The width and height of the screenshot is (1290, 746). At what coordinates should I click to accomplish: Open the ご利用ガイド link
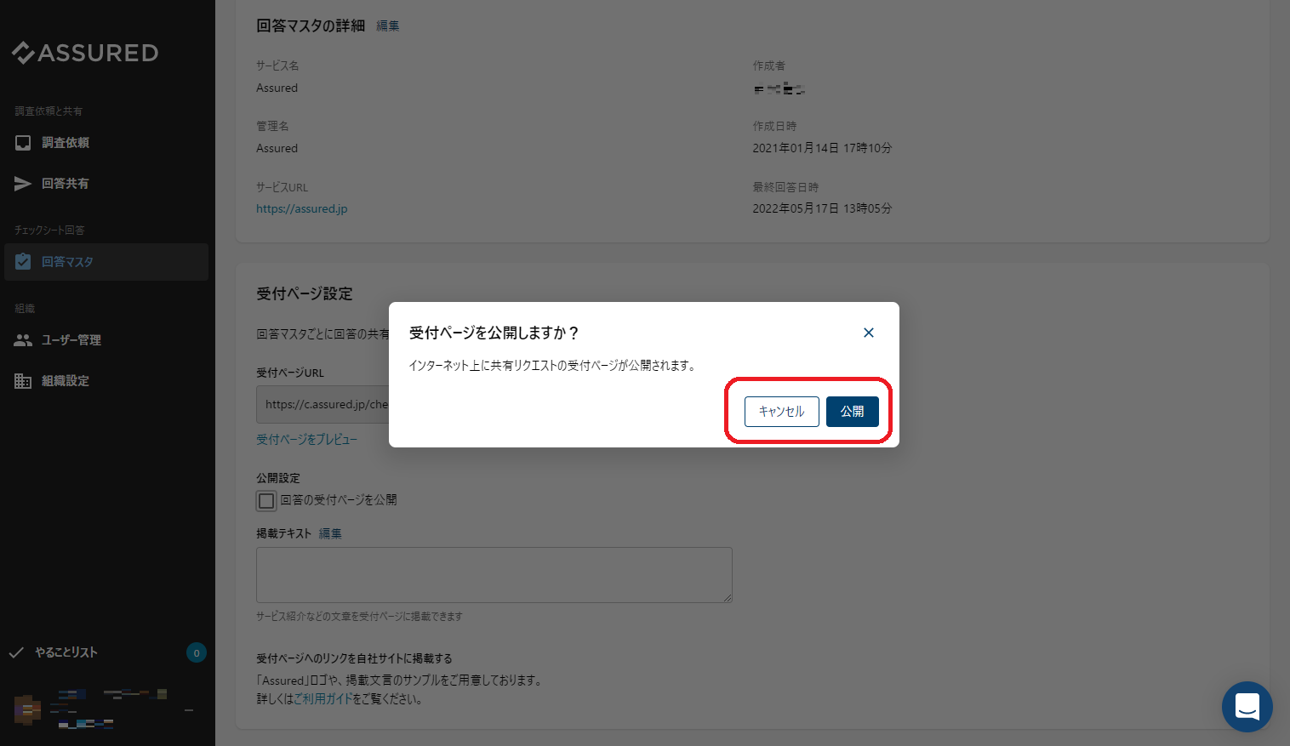pos(322,699)
